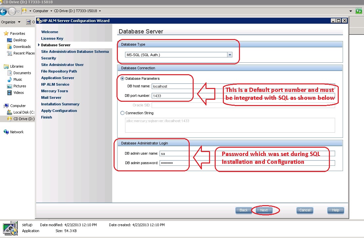Open the Site Administrator User step
364x238 pixels.
(x=62, y=65)
